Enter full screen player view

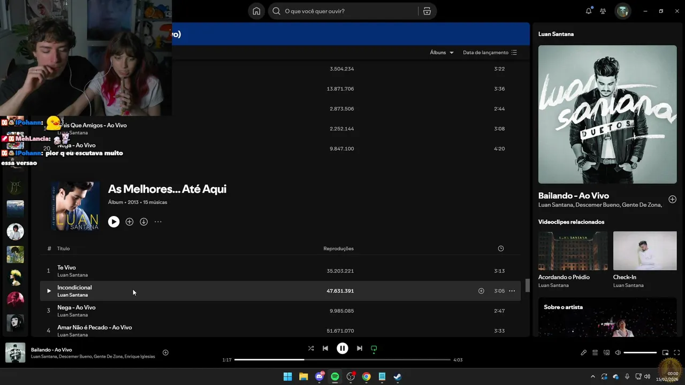point(676,352)
